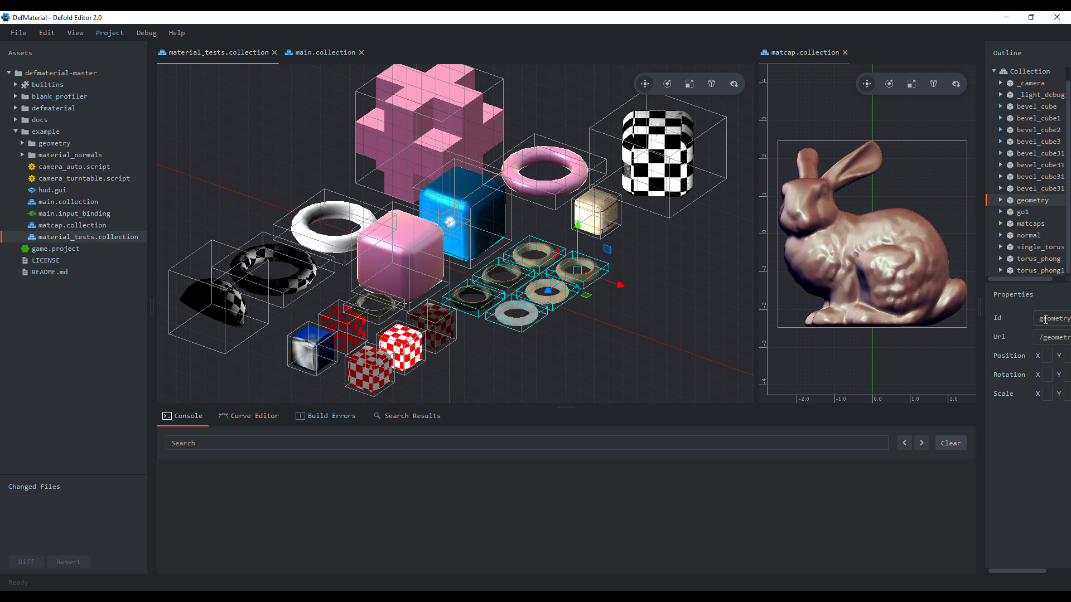Expand the geometry folder in Assets
This screenshot has height=602, width=1071.
pos(23,143)
